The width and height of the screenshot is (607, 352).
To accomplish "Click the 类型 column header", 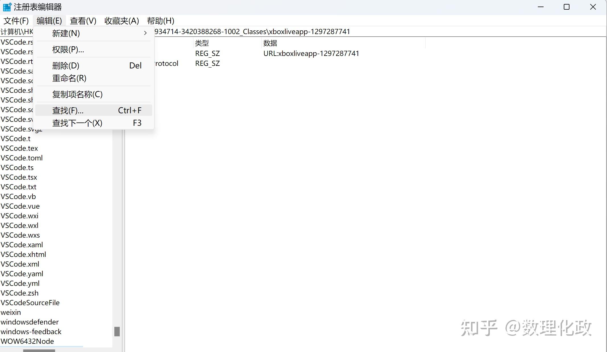I will point(202,43).
